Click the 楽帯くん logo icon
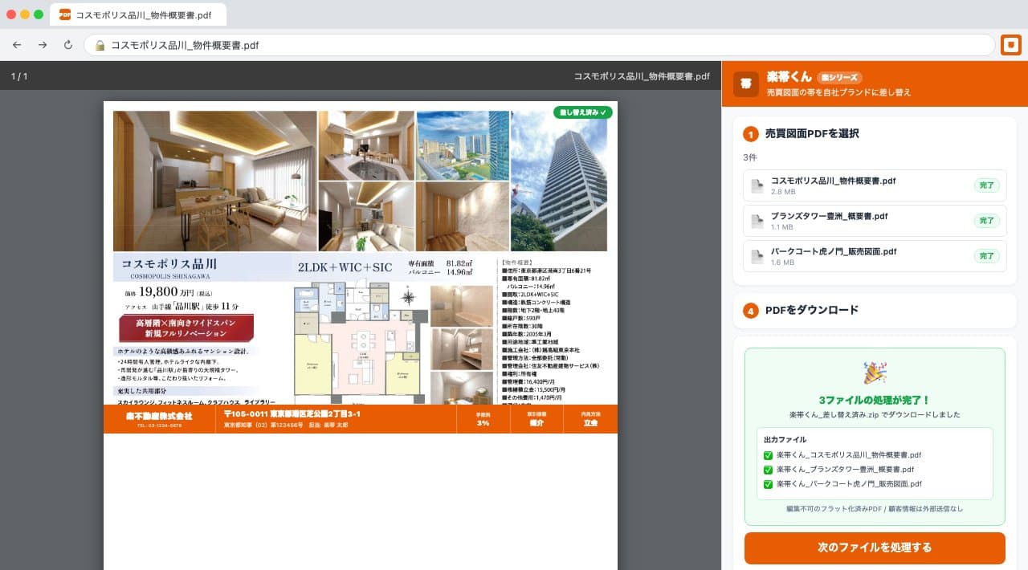The height and width of the screenshot is (570, 1028). 745,83
